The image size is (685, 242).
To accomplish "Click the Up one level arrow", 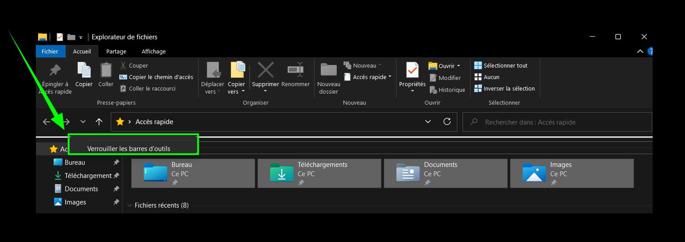I will pyautogui.click(x=99, y=122).
